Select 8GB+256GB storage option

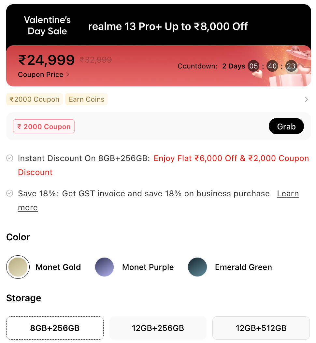point(55,328)
